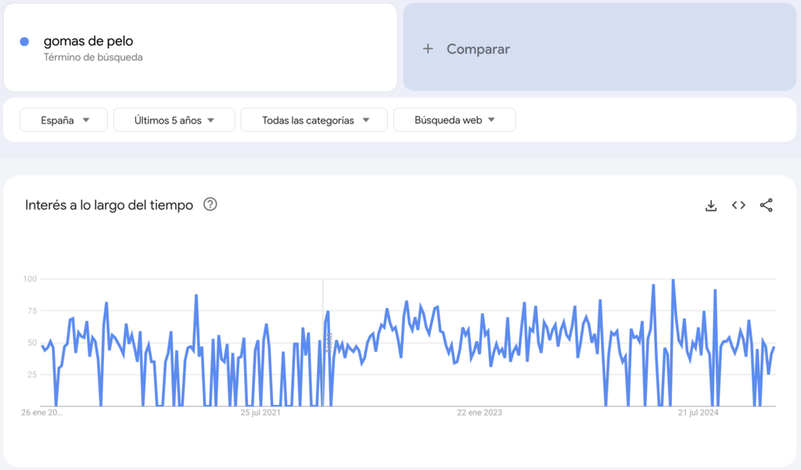Download the interest over time data
This screenshot has width=801, height=470.
pos(710,205)
